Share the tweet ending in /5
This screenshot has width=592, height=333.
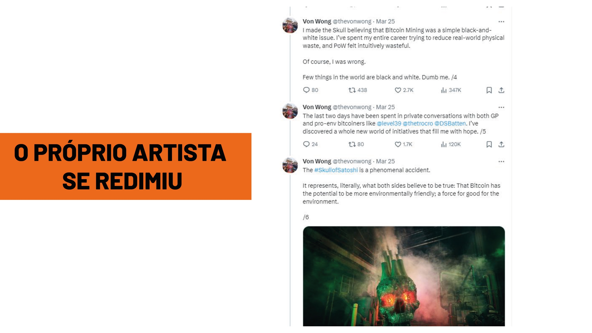[x=501, y=144]
